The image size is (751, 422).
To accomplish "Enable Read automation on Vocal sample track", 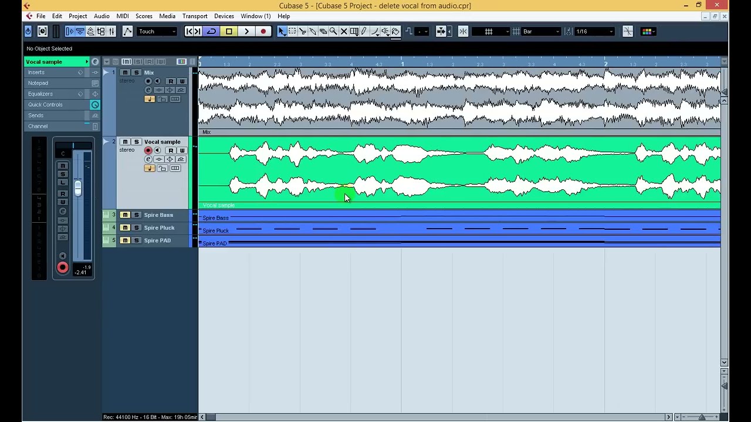I will tap(171, 151).
